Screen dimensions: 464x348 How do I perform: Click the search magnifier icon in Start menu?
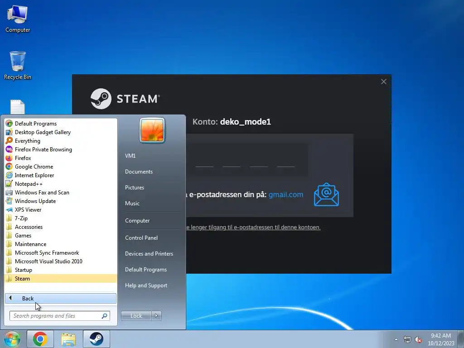(104, 316)
